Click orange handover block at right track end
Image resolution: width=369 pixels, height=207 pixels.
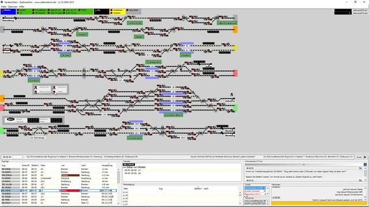235,29
